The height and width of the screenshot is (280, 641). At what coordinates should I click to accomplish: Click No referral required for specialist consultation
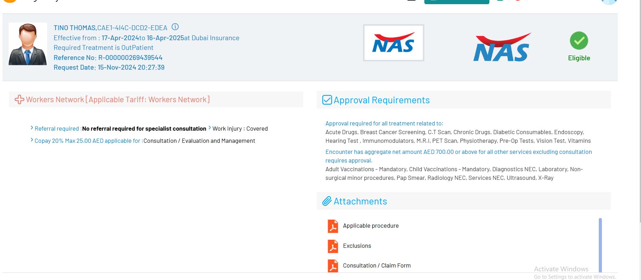tap(144, 129)
